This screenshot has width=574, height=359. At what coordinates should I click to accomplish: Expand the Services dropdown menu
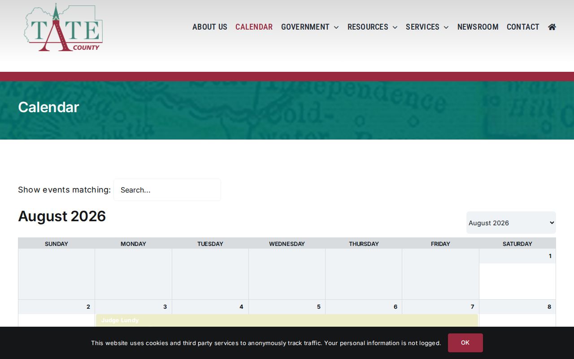(x=427, y=27)
